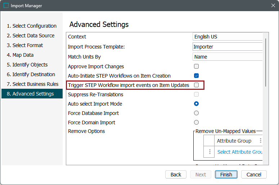Open the Context dropdown showing English US
The height and width of the screenshot is (185, 279).
(228, 37)
